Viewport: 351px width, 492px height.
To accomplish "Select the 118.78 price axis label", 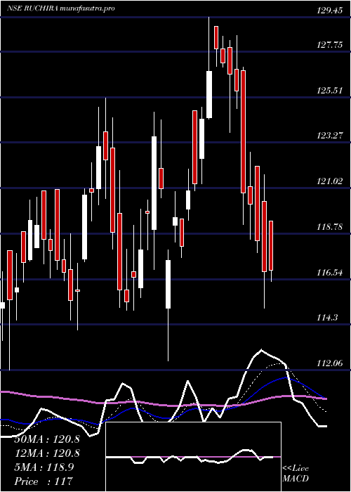I will (329, 228).
